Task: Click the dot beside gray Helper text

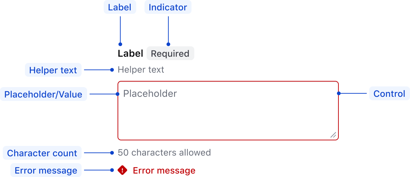Action: [112, 70]
